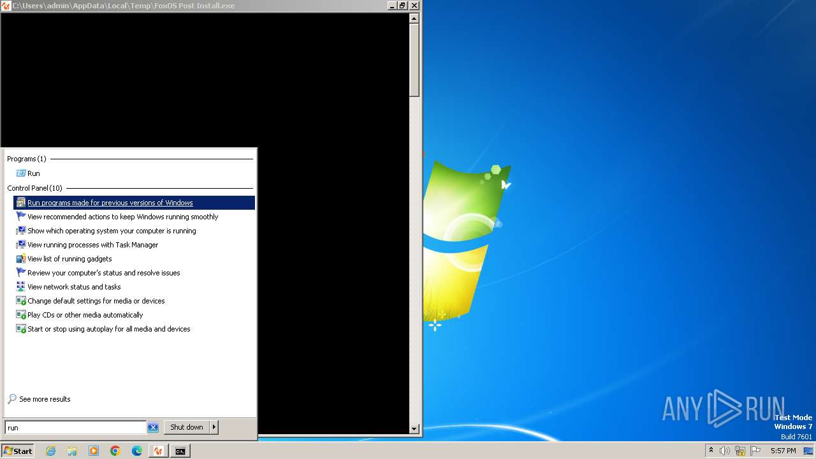Close the FoxOS Post Install console window

pyautogui.click(x=414, y=6)
